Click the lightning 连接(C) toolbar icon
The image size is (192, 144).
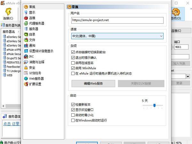pyautogui.click(x=8, y=12)
